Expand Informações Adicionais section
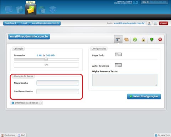171x137 pixels. coord(26,103)
